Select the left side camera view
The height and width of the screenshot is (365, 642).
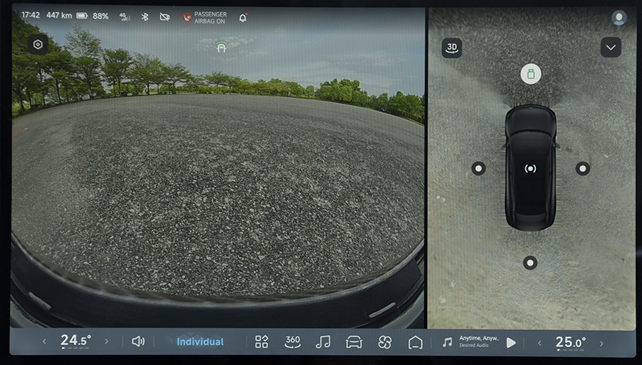[479, 168]
